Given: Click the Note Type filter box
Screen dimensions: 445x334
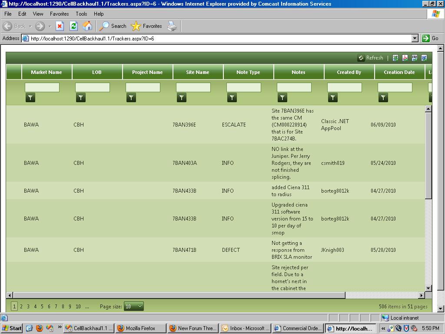Looking at the screenshot, I should point(244,87).
